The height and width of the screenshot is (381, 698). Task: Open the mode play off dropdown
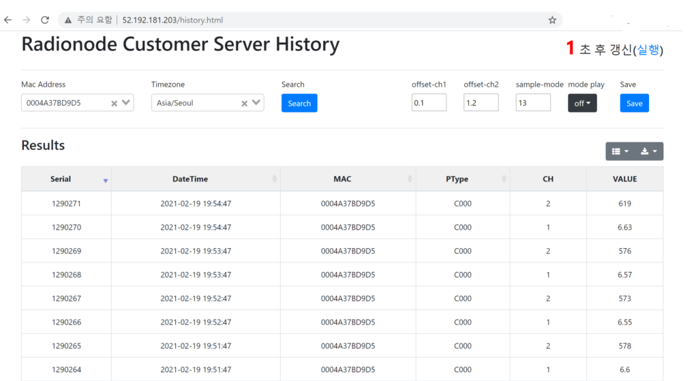582,104
